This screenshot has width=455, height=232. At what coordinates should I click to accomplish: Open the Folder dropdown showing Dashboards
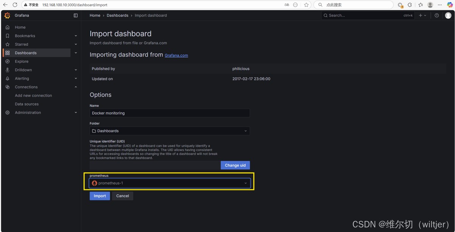(169, 131)
